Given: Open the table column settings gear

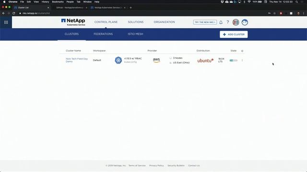Looking at the screenshot, I should 242,51.
